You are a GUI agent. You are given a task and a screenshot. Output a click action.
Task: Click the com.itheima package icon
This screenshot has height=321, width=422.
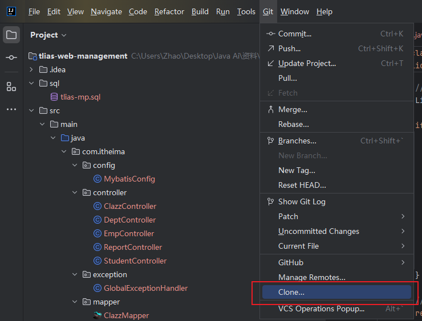(76, 152)
